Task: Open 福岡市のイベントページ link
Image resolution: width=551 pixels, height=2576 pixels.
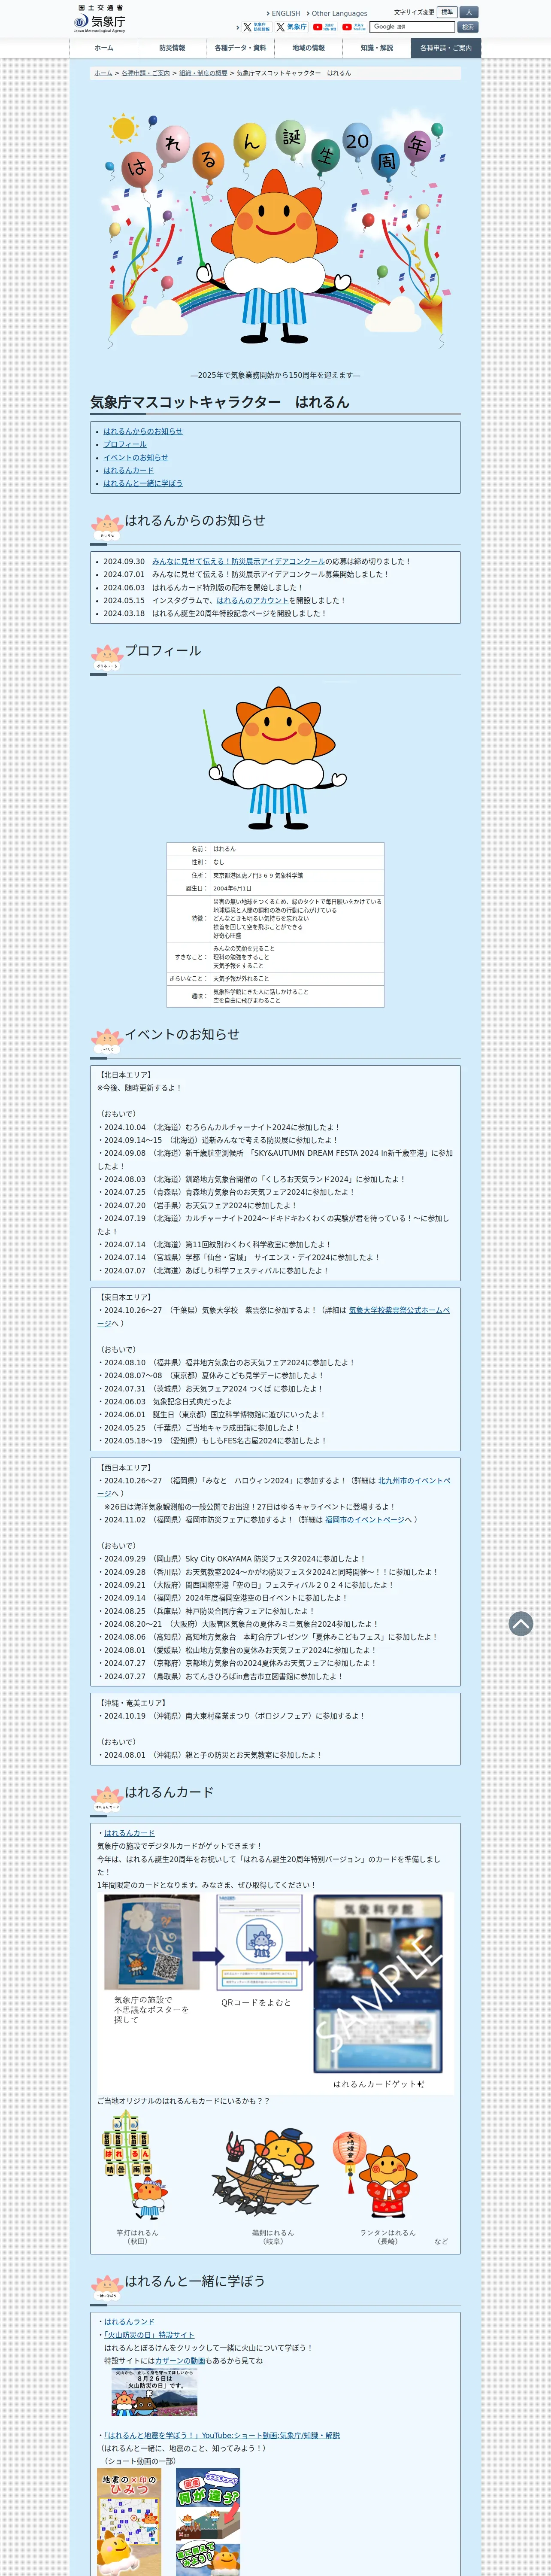Action: point(365,1519)
